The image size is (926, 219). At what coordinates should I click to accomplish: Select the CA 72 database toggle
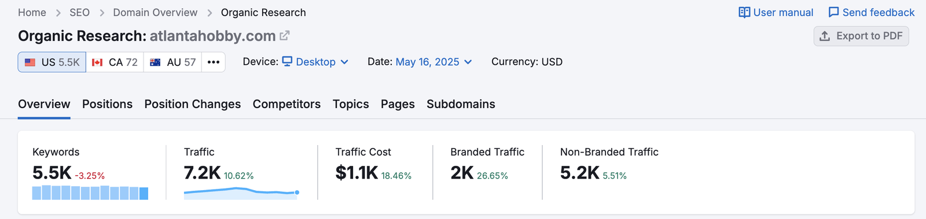115,62
